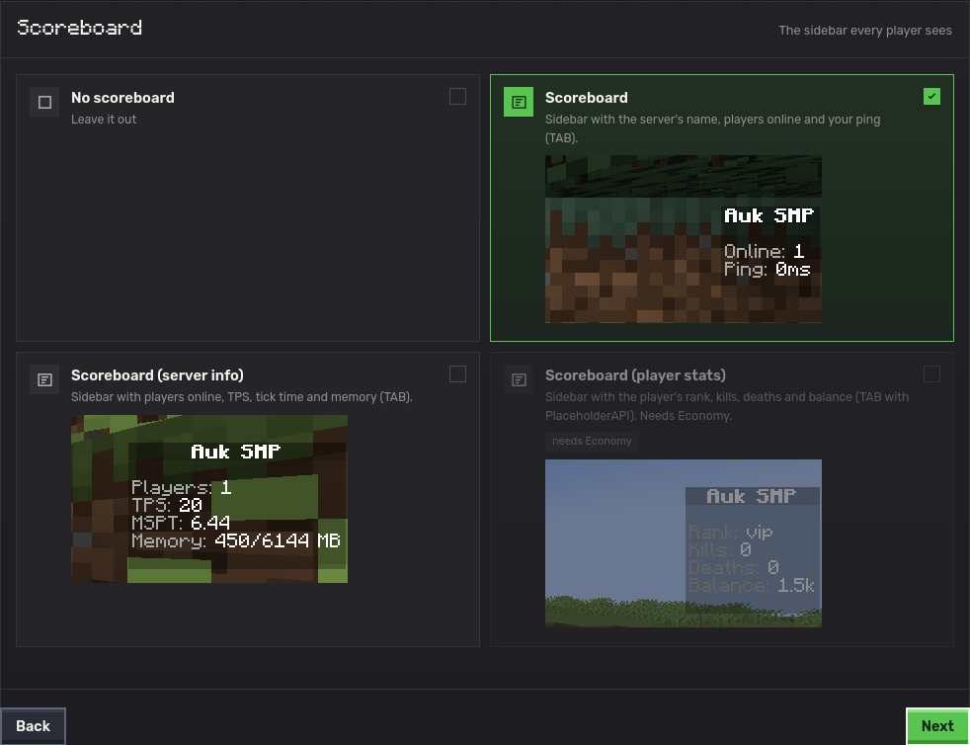970x745 pixels.
Task: Click the 'needs Economy' tag
Action: tap(592, 442)
